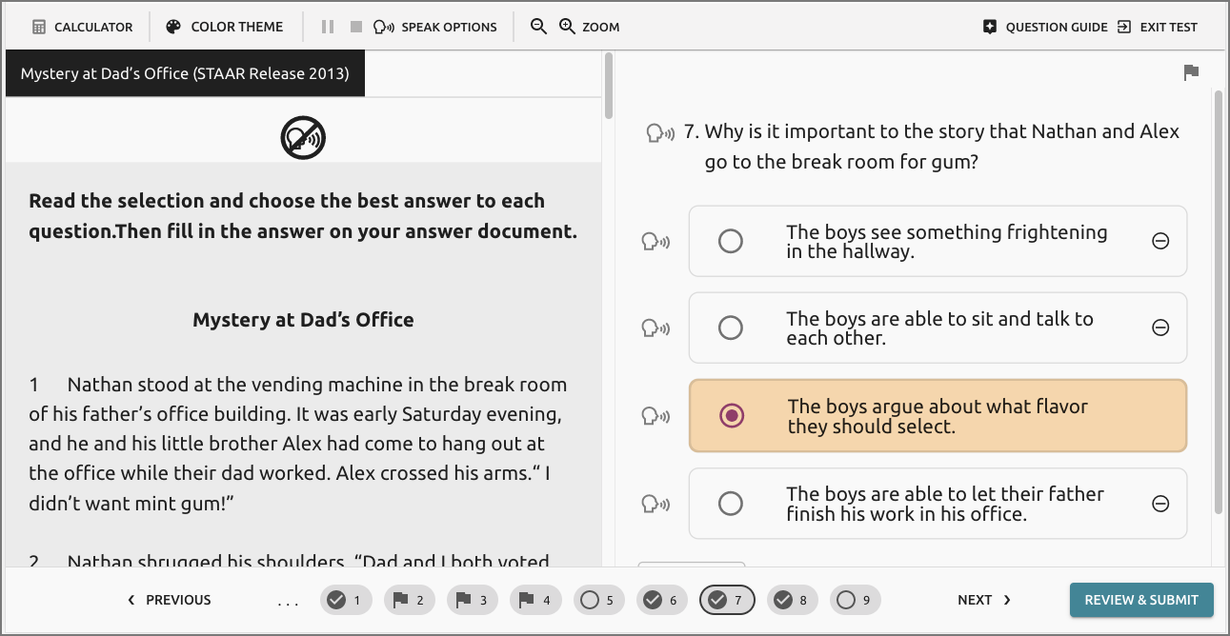This screenshot has width=1230, height=636.
Task: Jump to question 1
Action: [346, 600]
